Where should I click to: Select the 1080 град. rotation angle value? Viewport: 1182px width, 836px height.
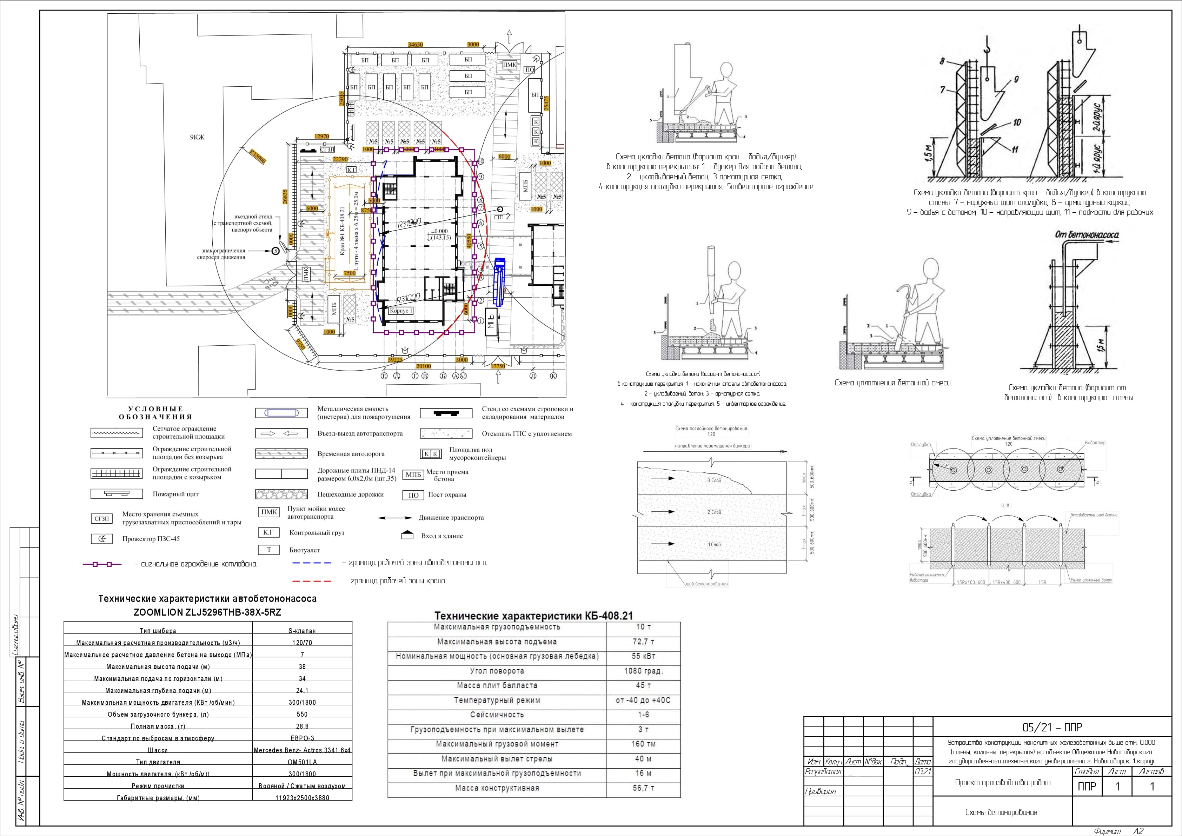tap(644, 671)
